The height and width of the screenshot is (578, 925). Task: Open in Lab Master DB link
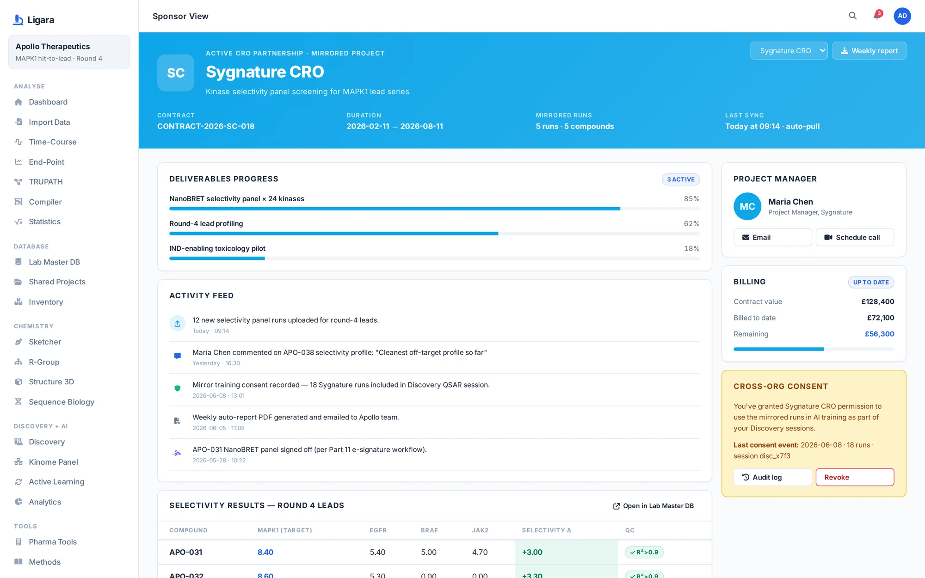[x=653, y=506]
